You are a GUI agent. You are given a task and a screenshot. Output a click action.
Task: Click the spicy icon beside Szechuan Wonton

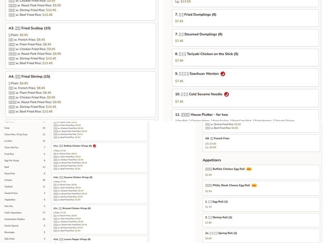[223, 74]
